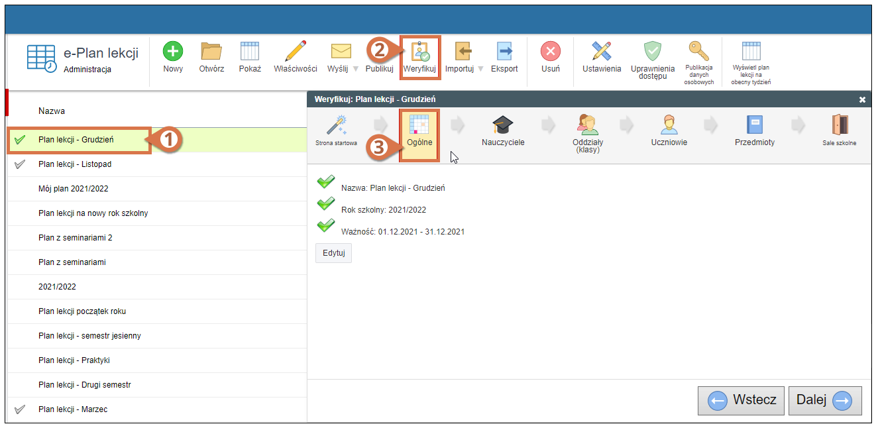Click the Edytuj button
This screenshot has width=876, height=428.
(333, 253)
